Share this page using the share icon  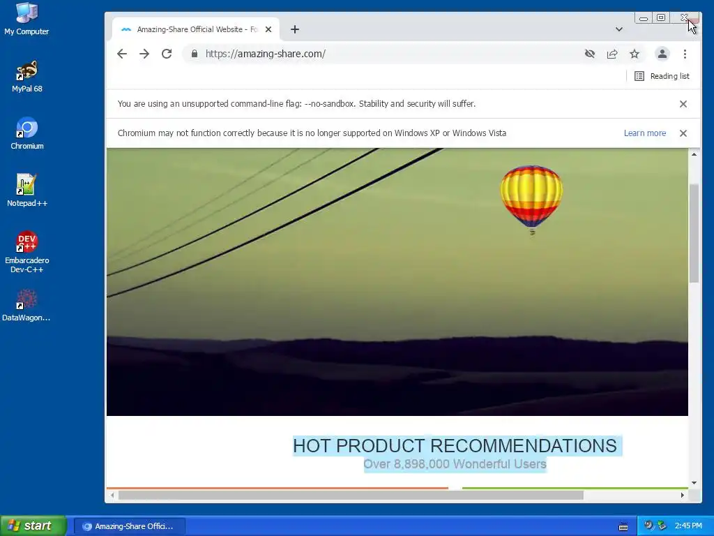pyautogui.click(x=612, y=54)
